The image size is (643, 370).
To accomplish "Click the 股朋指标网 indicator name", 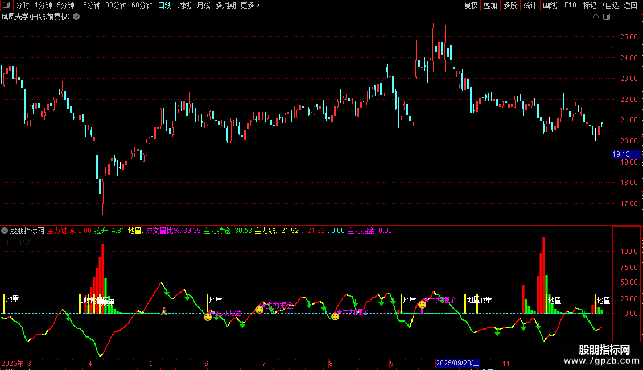I will point(27,231).
